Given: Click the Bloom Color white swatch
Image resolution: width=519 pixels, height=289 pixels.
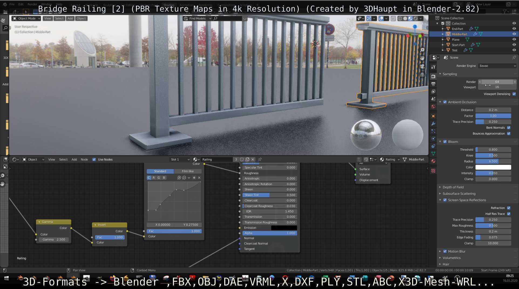Looking at the screenshot, I should tap(493, 167).
